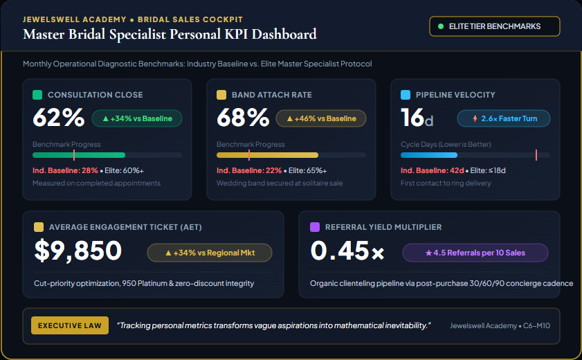Click 'Elite: ≤18d' text
This screenshot has width=582, height=360.
click(x=488, y=170)
